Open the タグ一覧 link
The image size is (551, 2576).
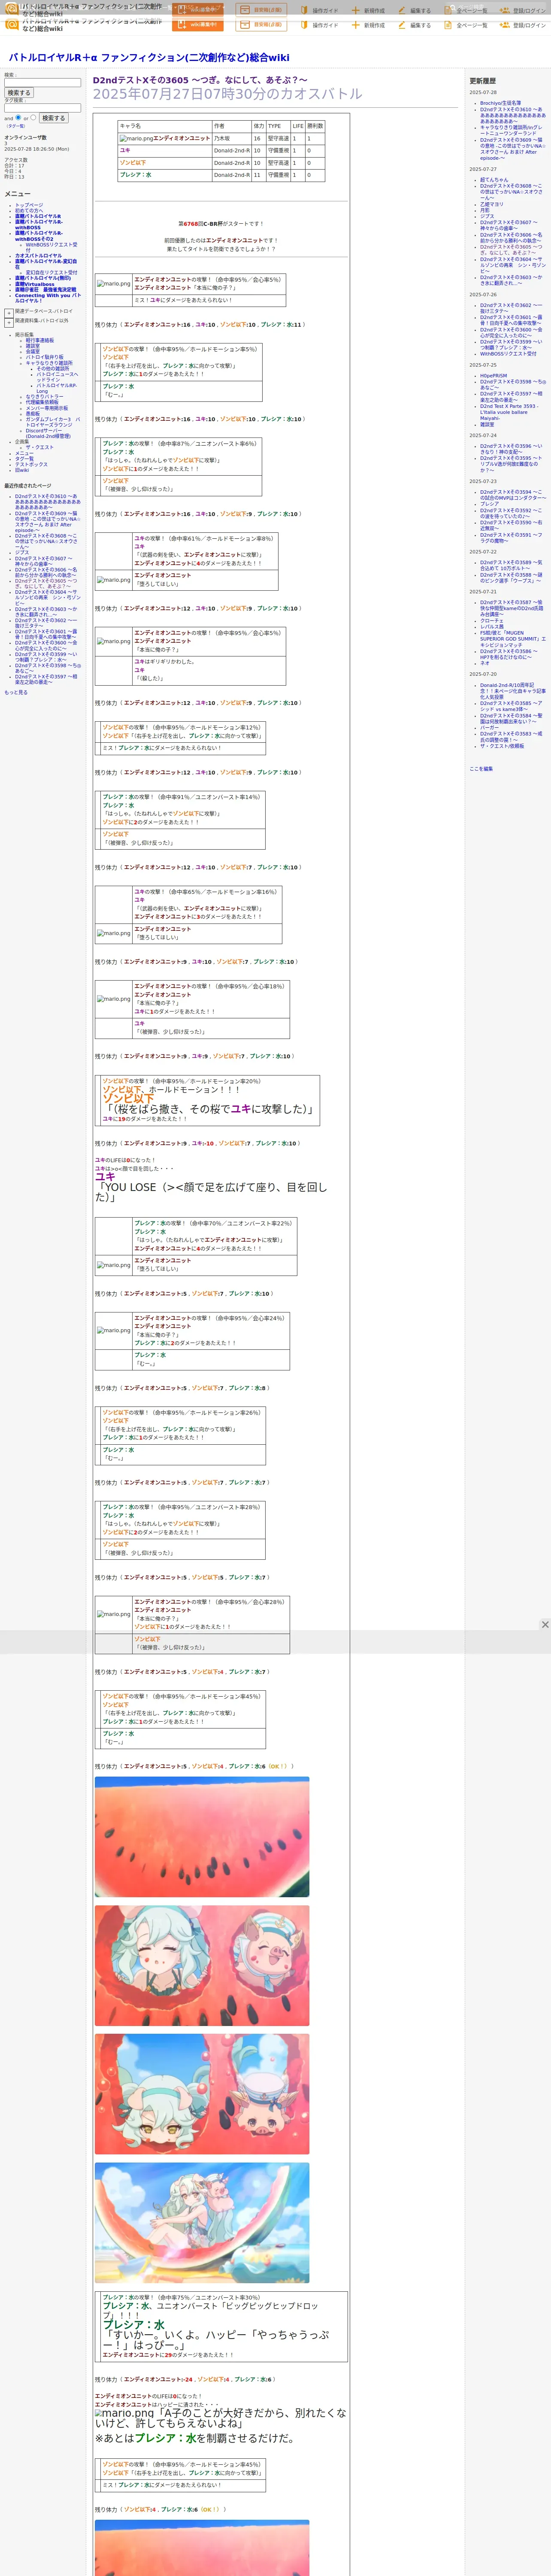click(24, 459)
